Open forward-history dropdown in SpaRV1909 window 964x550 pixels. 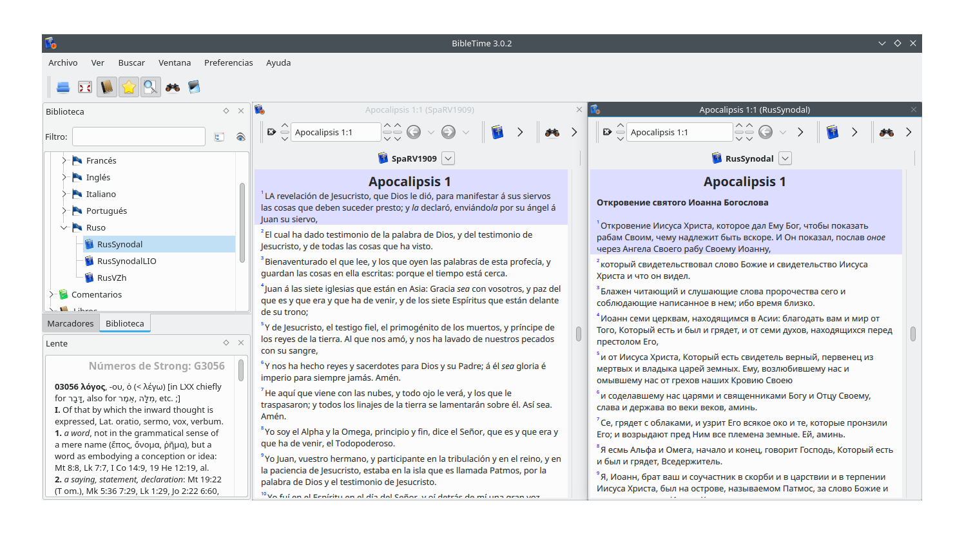point(466,132)
